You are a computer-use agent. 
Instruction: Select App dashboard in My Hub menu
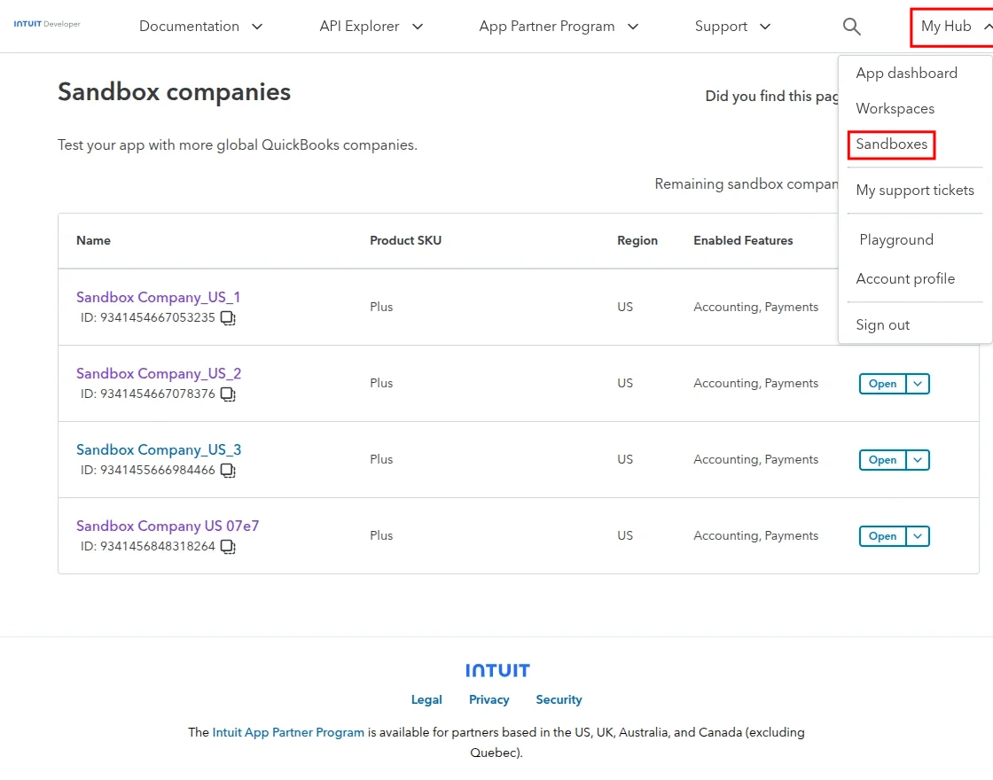coord(906,73)
